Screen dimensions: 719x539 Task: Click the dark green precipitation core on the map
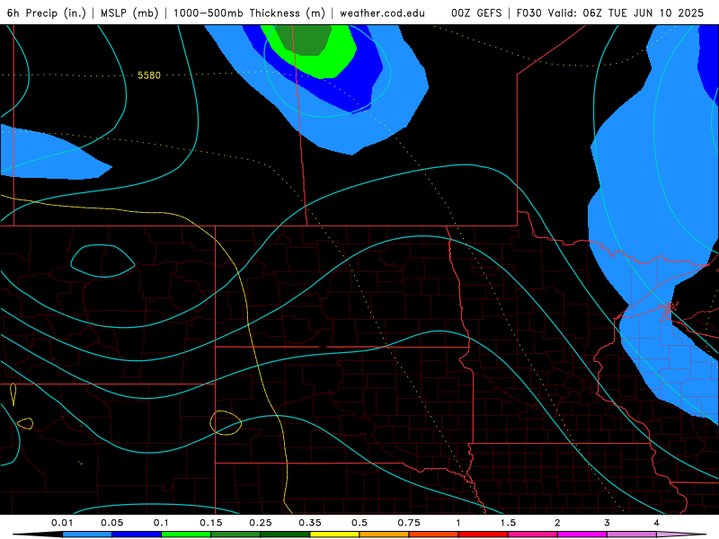click(x=304, y=40)
